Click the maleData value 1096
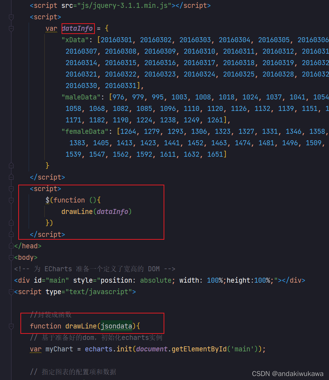329x380 pixels. click(x=168, y=108)
